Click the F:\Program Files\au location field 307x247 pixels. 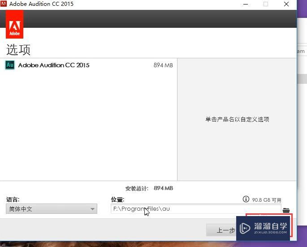coord(196,209)
